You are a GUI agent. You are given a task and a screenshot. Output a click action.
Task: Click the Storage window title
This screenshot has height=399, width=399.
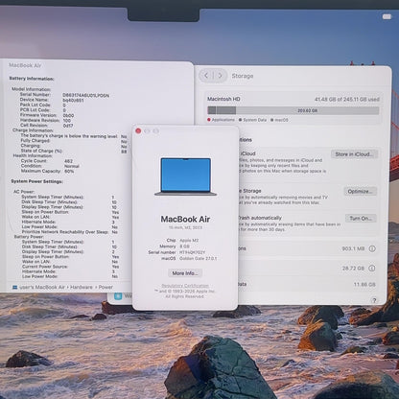243,76
